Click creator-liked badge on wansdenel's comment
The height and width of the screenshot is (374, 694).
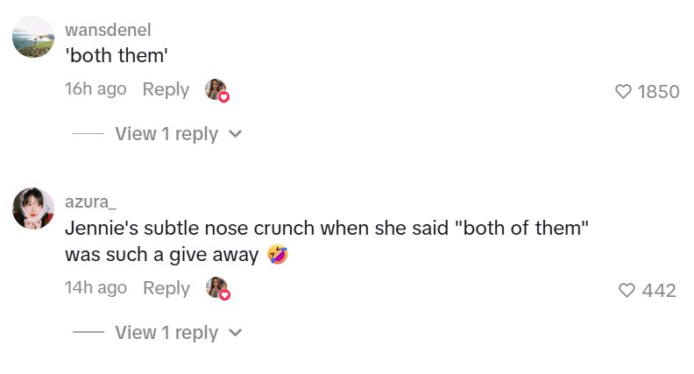(x=217, y=90)
